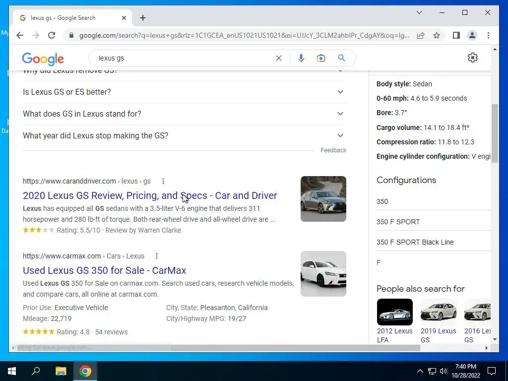Clear the search box with X
Image resolution: width=508 pixels, height=381 pixels.
279,59
